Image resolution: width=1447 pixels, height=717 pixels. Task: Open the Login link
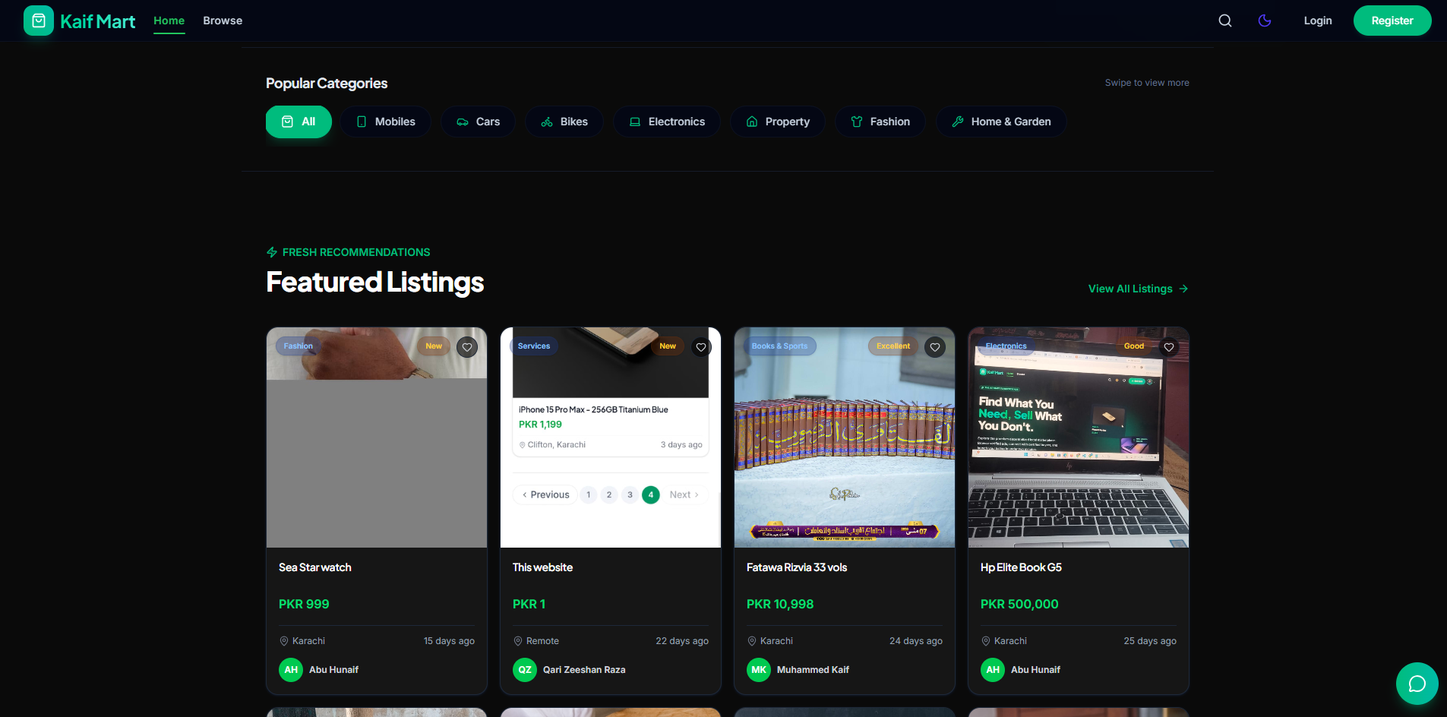pos(1318,21)
